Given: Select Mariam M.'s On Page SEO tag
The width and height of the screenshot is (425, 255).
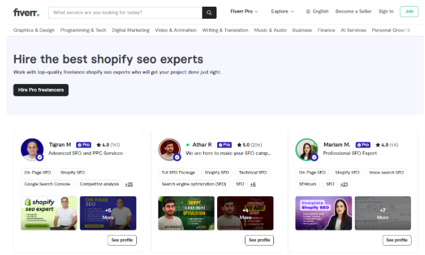Looking at the screenshot, I should pos(312,172).
